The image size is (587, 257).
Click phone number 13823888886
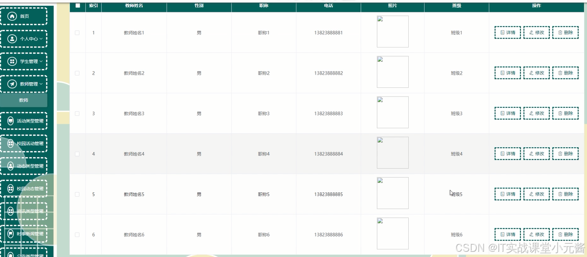328,235
